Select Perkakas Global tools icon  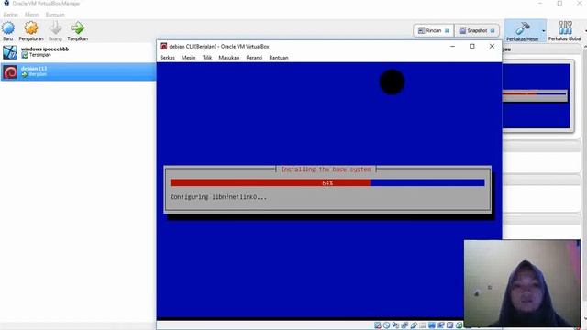tap(565, 28)
